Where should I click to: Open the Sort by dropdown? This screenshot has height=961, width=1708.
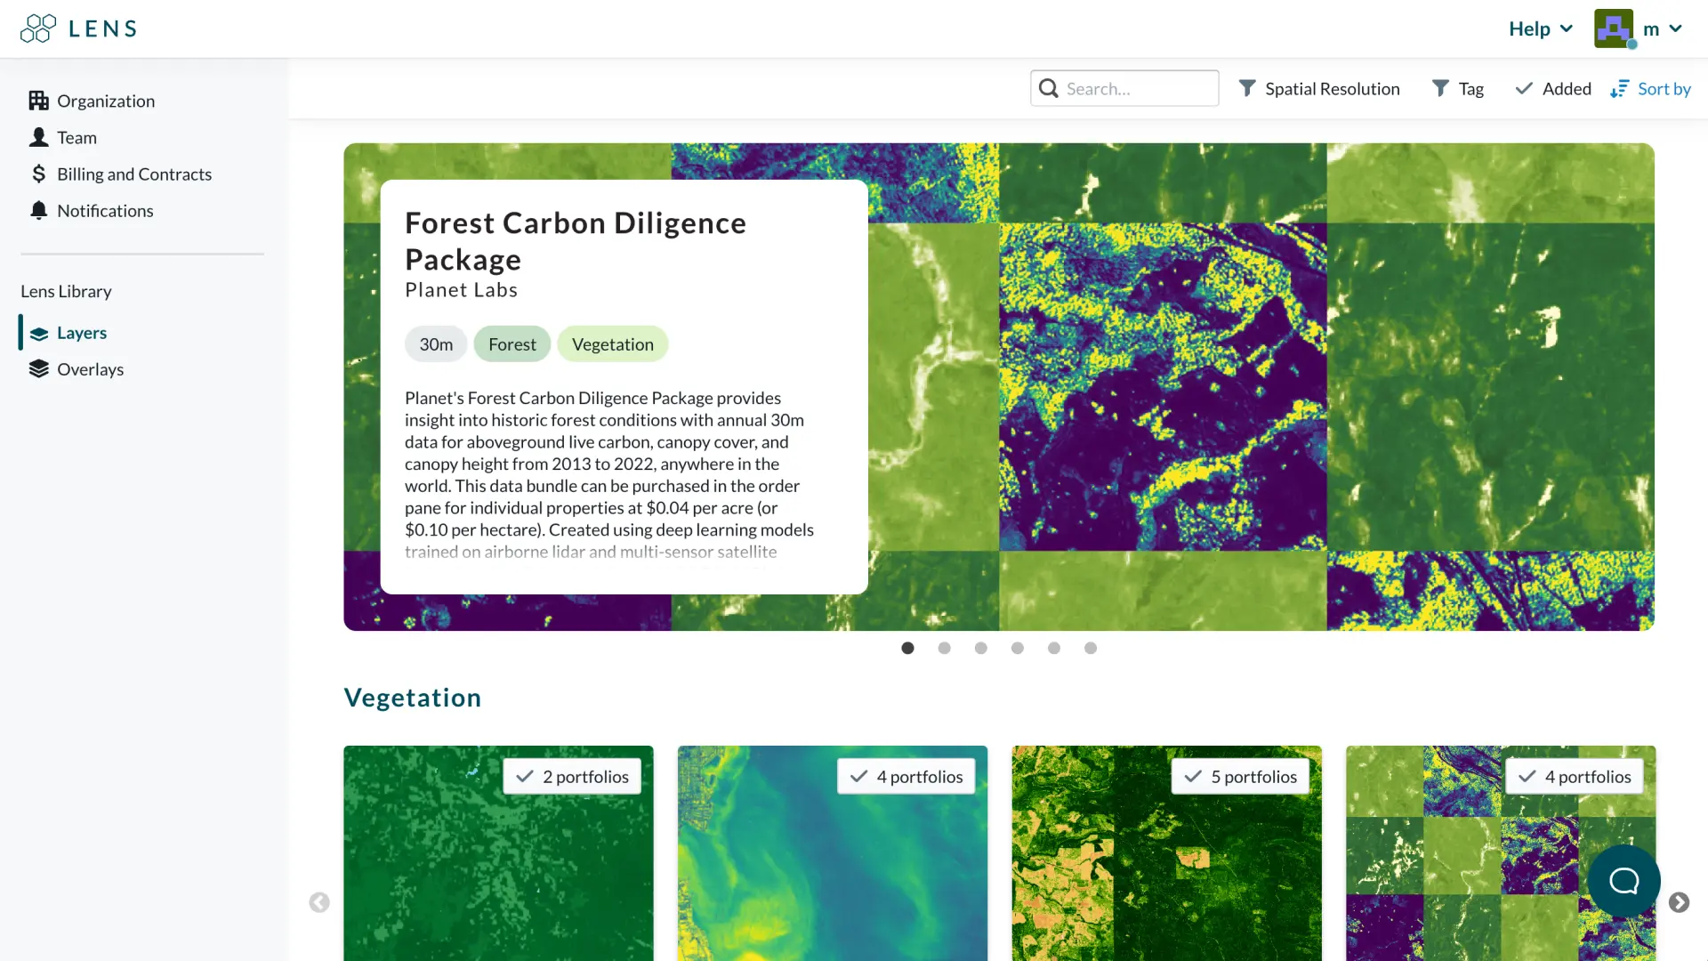(x=1650, y=88)
